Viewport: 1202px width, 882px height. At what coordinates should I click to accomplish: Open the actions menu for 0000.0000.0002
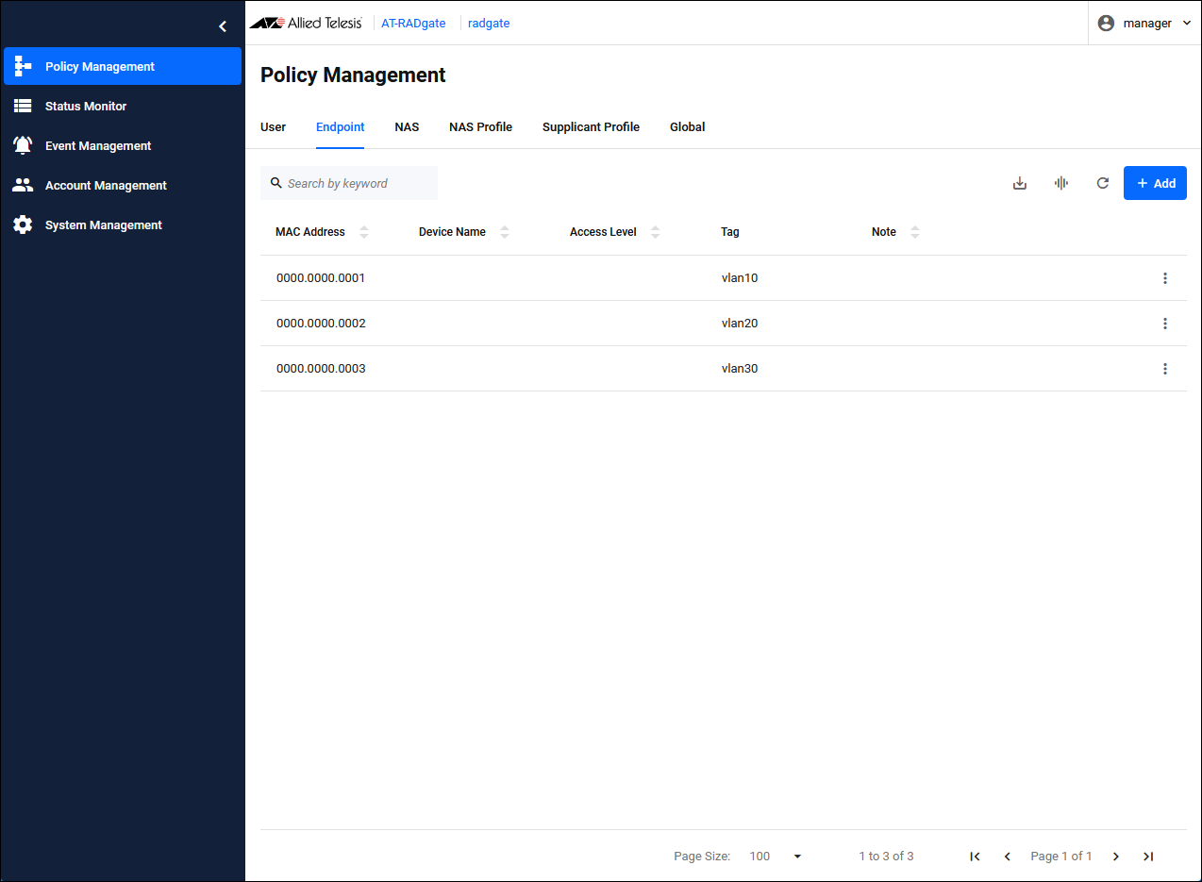(1165, 324)
